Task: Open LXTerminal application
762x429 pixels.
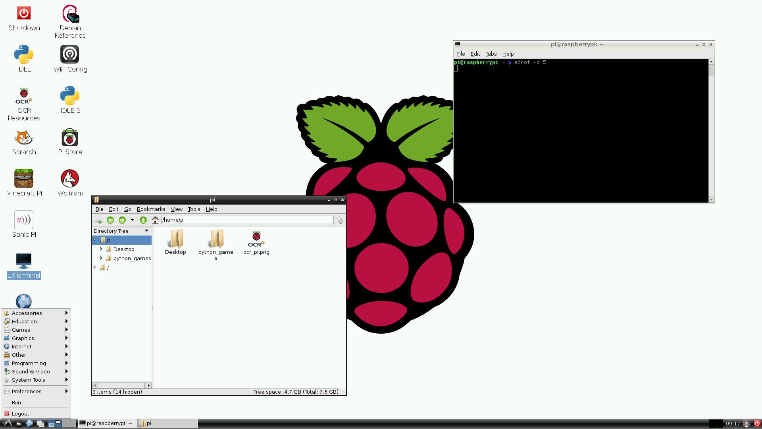Action: [23, 266]
